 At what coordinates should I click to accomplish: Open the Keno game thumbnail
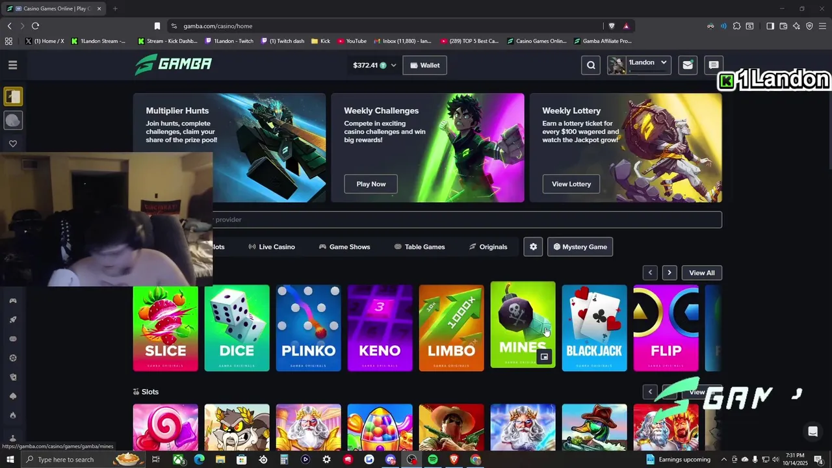(380, 328)
